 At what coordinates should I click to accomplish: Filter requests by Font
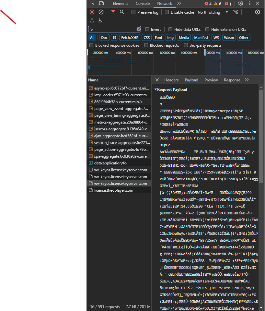158,38
